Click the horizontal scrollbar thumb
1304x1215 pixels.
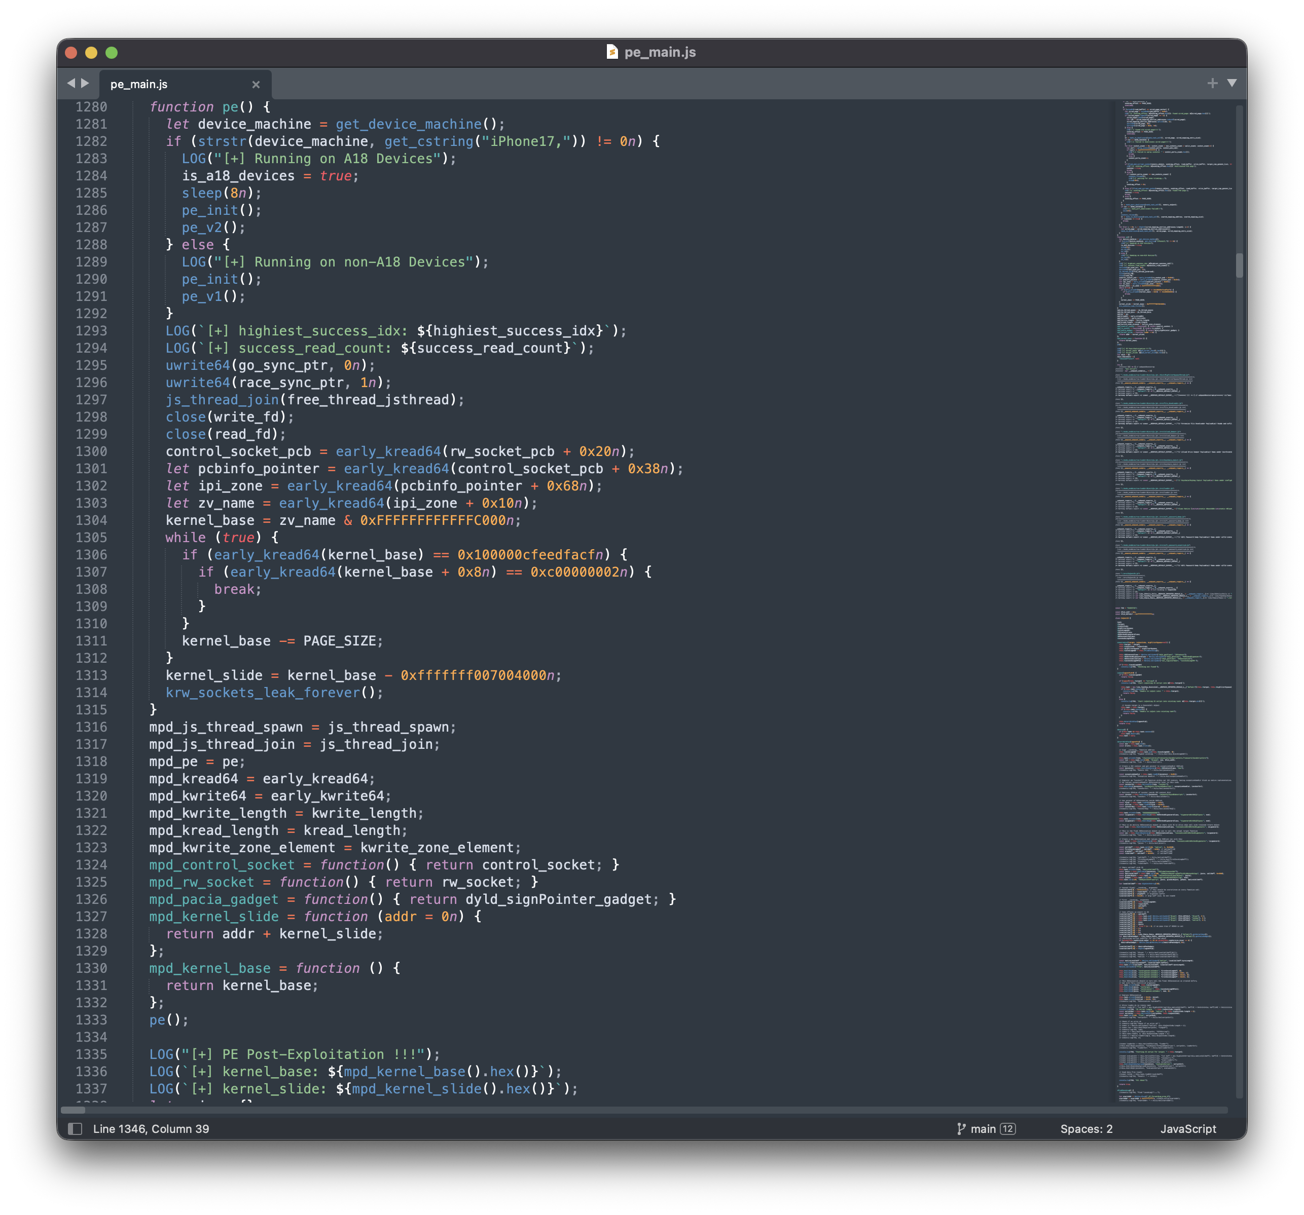coord(73,1110)
